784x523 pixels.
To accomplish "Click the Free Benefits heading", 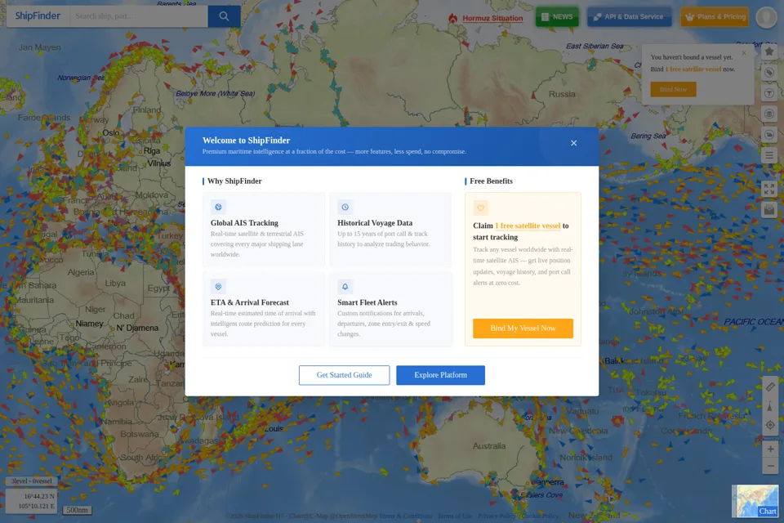I will click(x=491, y=181).
